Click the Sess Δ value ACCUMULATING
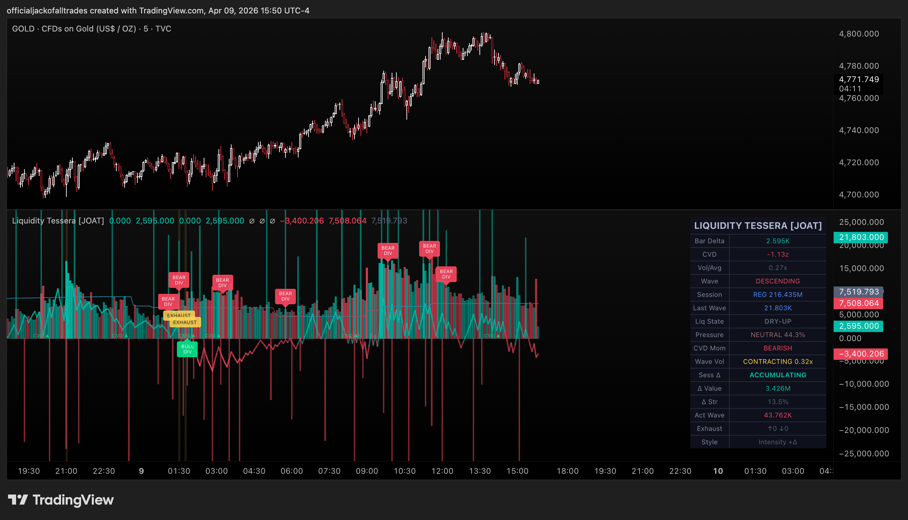908x520 pixels. tap(778, 375)
